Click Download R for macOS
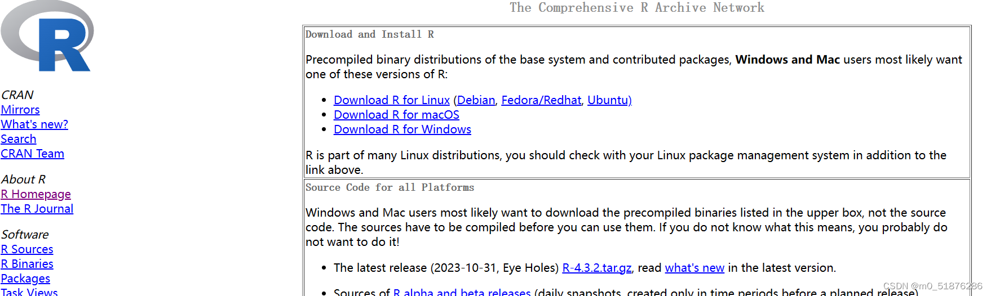This screenshot has width=991, height=296. point(396,115)
